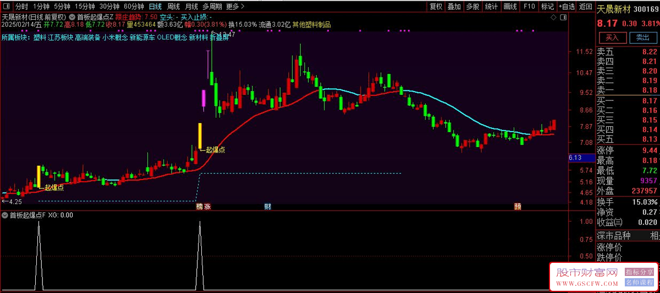Click the 外盘 value 237957
660x293 pixels.
pos(645,191)
